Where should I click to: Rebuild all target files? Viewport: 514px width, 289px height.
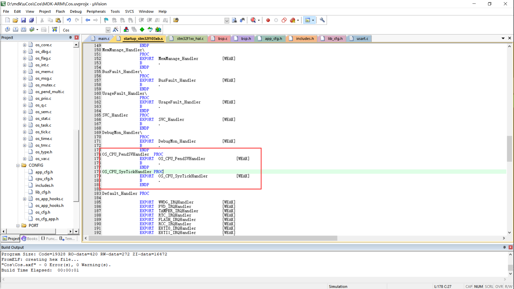(x=24, y=29)
